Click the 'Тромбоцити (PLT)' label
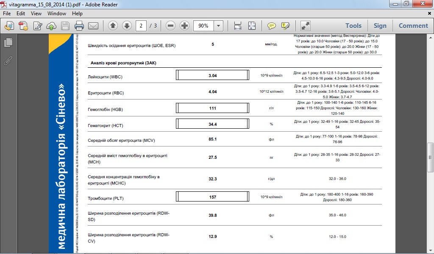This screenshot has width=434, height=254. click(x=106, y=199)
